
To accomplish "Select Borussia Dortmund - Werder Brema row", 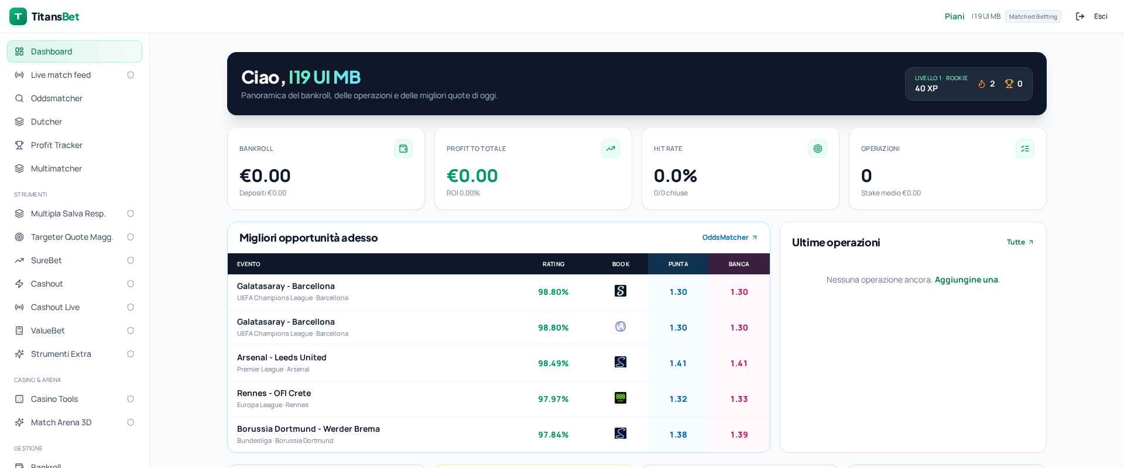I will pyautogui.click(x=499, y=435).
